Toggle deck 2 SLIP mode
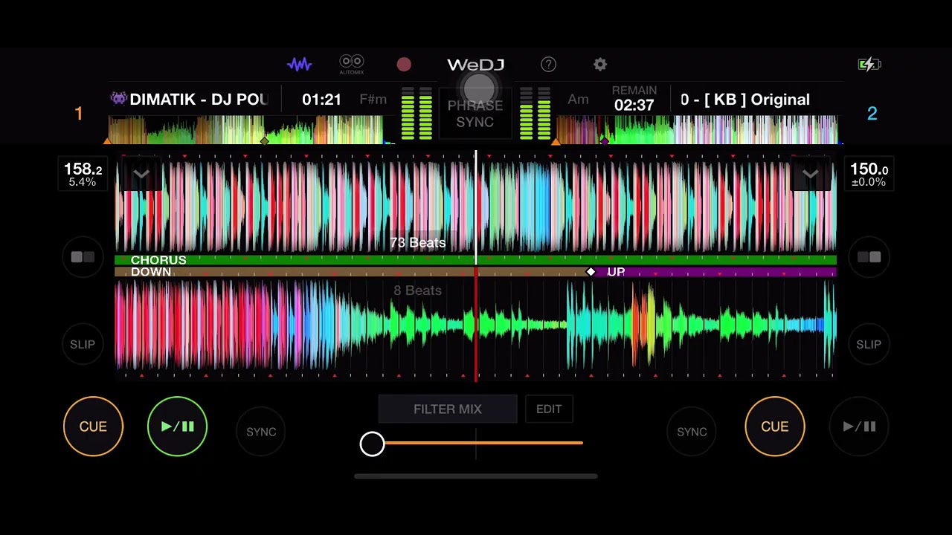The height and width of the screenshot is (535, 952). [x=869, y=345]
